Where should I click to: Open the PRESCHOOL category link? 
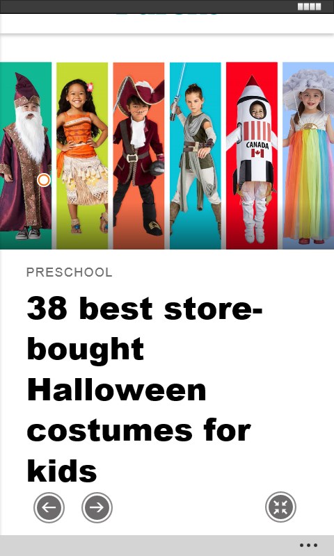69,272
